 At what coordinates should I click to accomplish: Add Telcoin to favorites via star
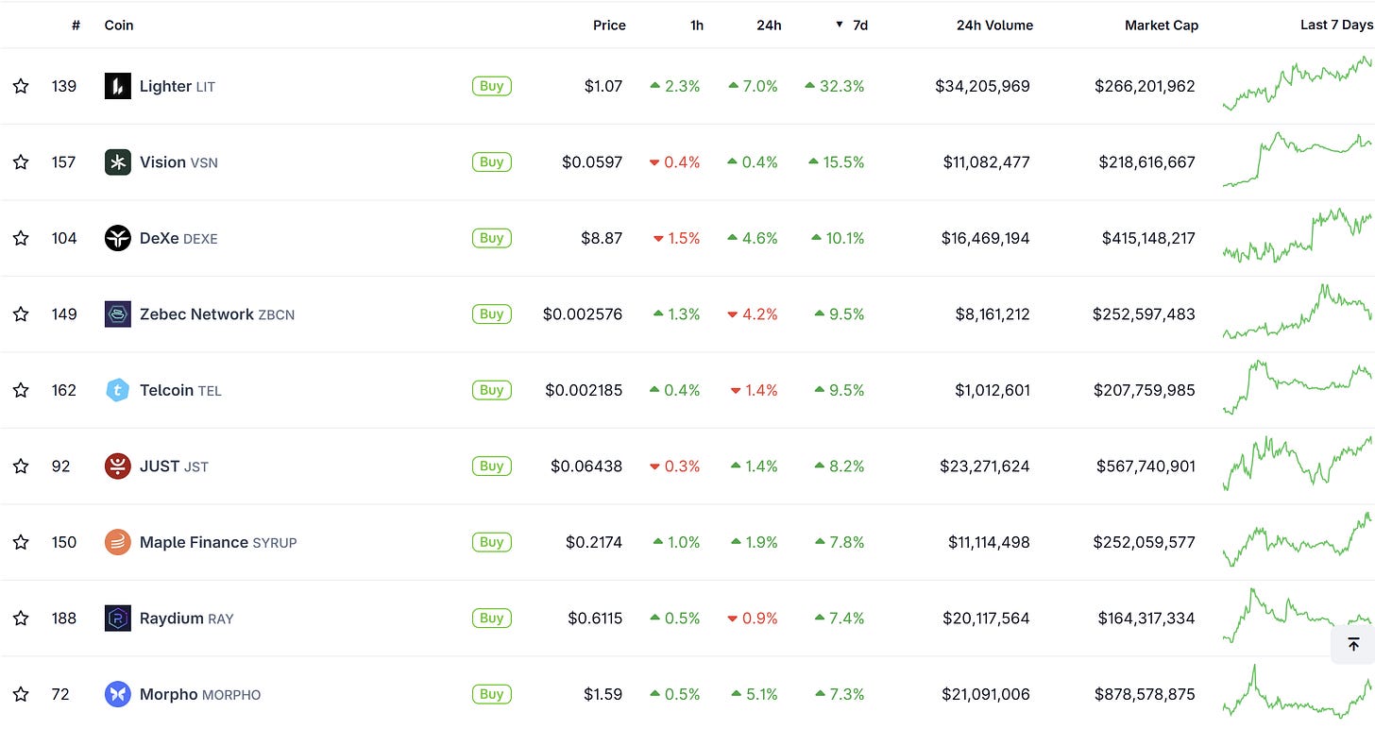[x=21, y=390]
